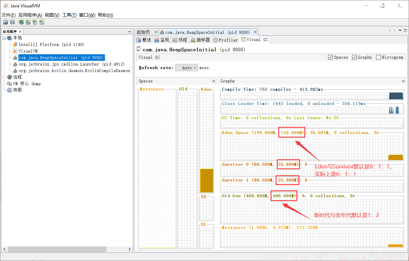Close the 起始页 tab
409x261 pixels.
(156, 32)
